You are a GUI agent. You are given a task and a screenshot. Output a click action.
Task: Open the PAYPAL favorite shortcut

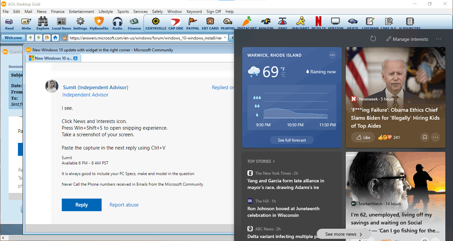193,24
